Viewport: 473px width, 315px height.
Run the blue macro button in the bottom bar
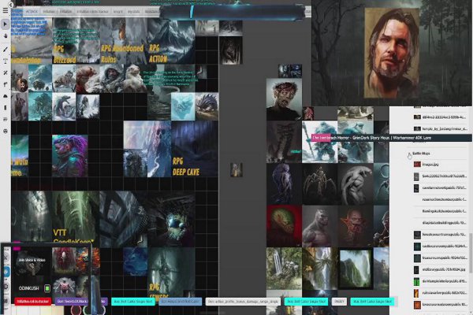coord(180,302)
